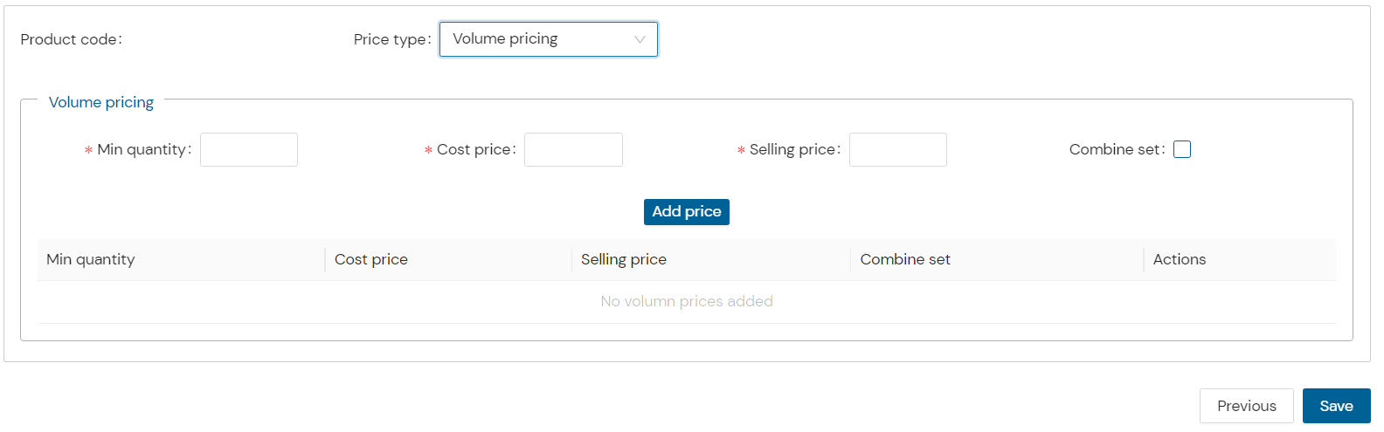Open the Price type dropdown showing Volume pricing

pyautogui.click(x=548, y=39)
